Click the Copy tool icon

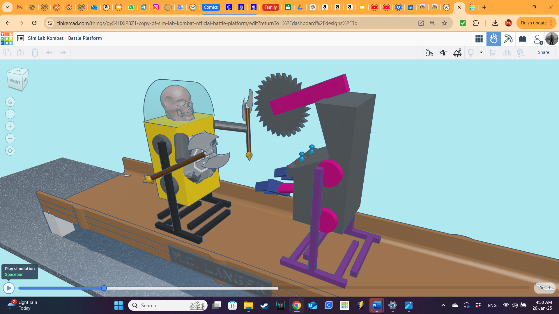tap(7, 53)
